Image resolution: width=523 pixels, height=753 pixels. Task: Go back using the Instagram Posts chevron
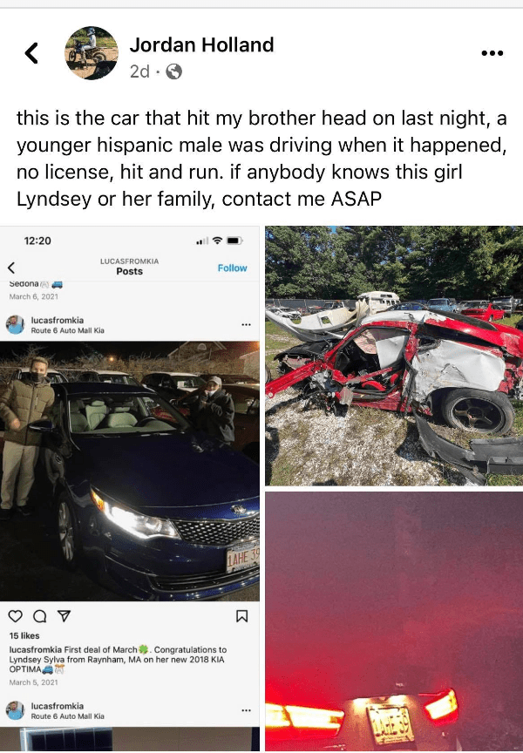click(11, 268)
